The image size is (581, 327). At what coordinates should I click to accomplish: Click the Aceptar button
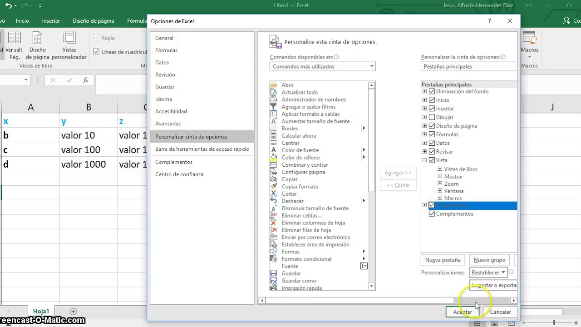click(x=463, y=312)
